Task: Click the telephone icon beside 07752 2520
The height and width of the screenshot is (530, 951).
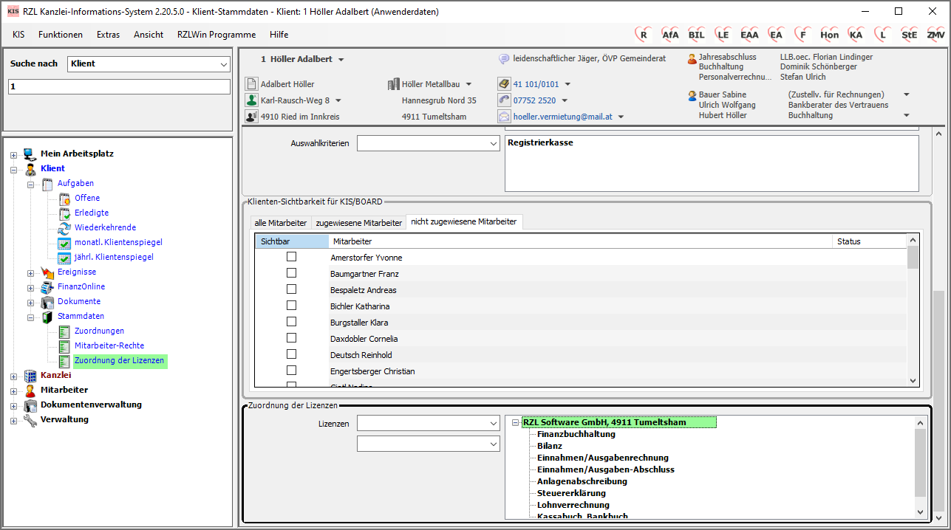Action: click(504, 100)
